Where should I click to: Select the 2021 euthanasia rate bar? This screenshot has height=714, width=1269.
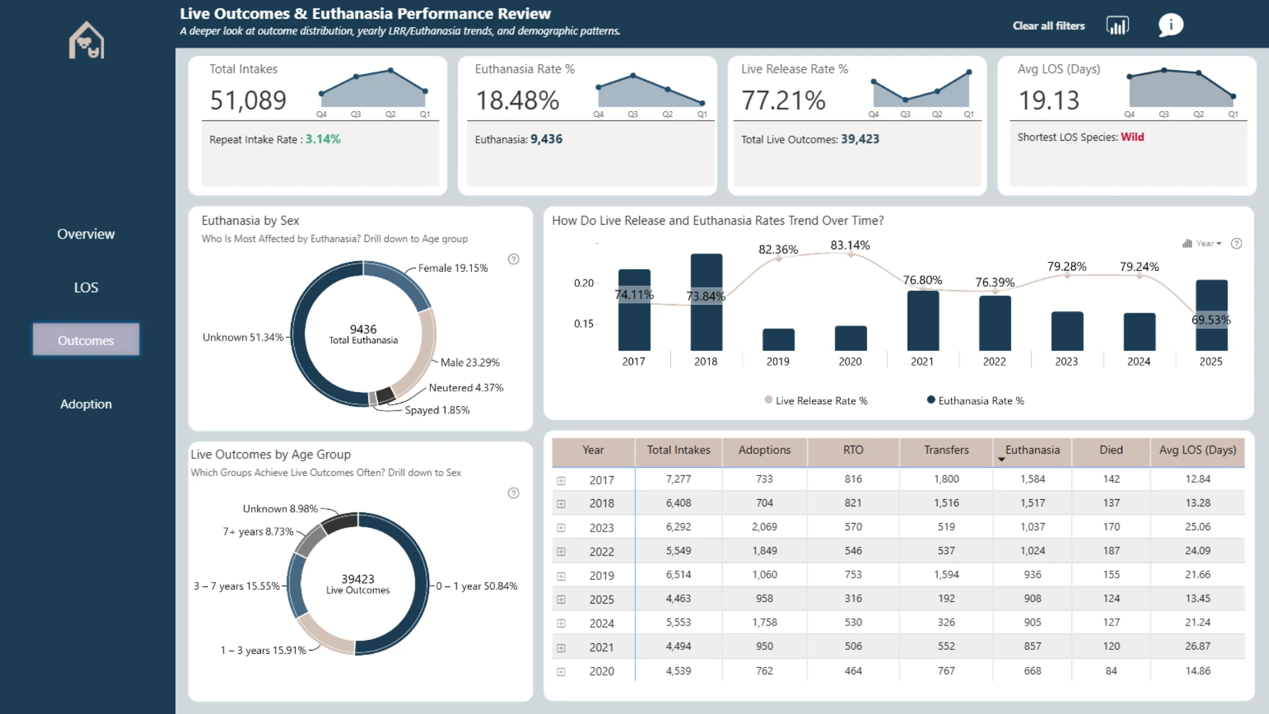tap(923, 321)
